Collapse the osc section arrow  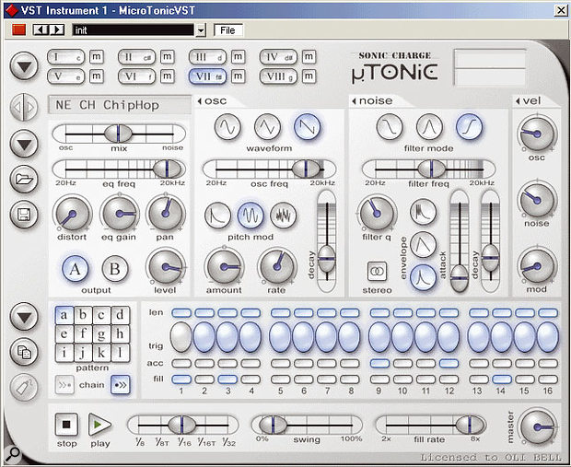click(x=200, y=101)
